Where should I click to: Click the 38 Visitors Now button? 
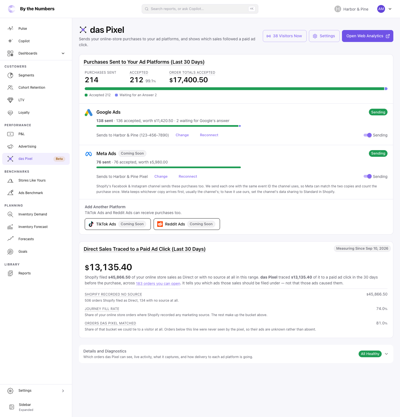285,36
